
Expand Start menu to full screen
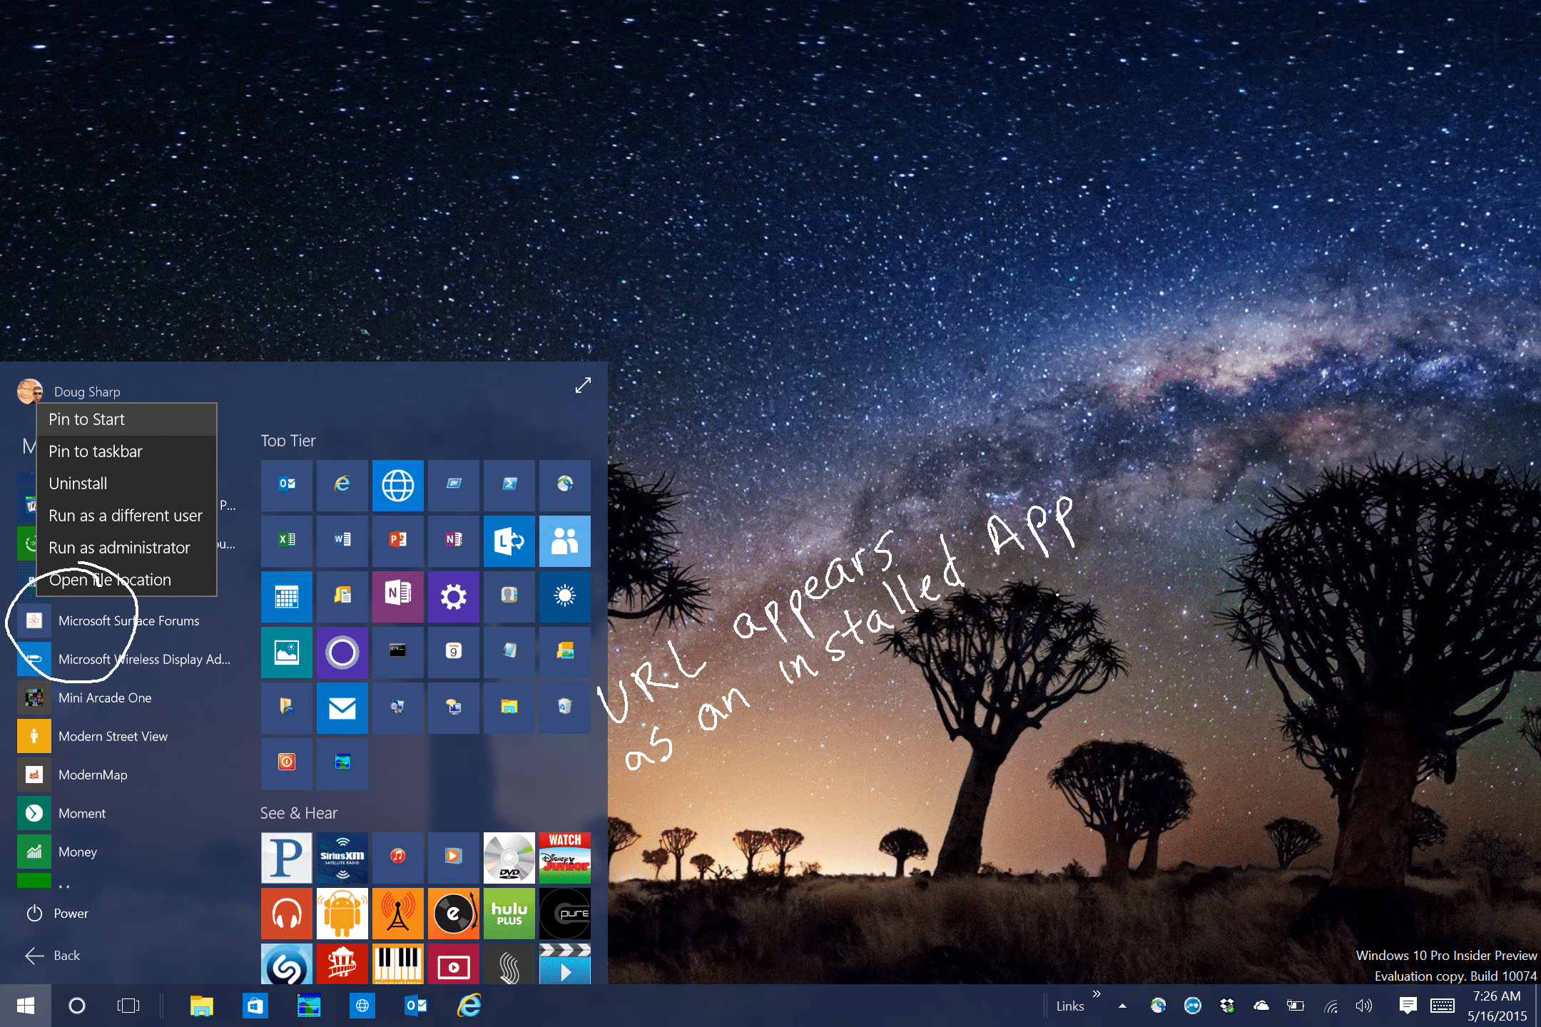click(x=583, y=385)
